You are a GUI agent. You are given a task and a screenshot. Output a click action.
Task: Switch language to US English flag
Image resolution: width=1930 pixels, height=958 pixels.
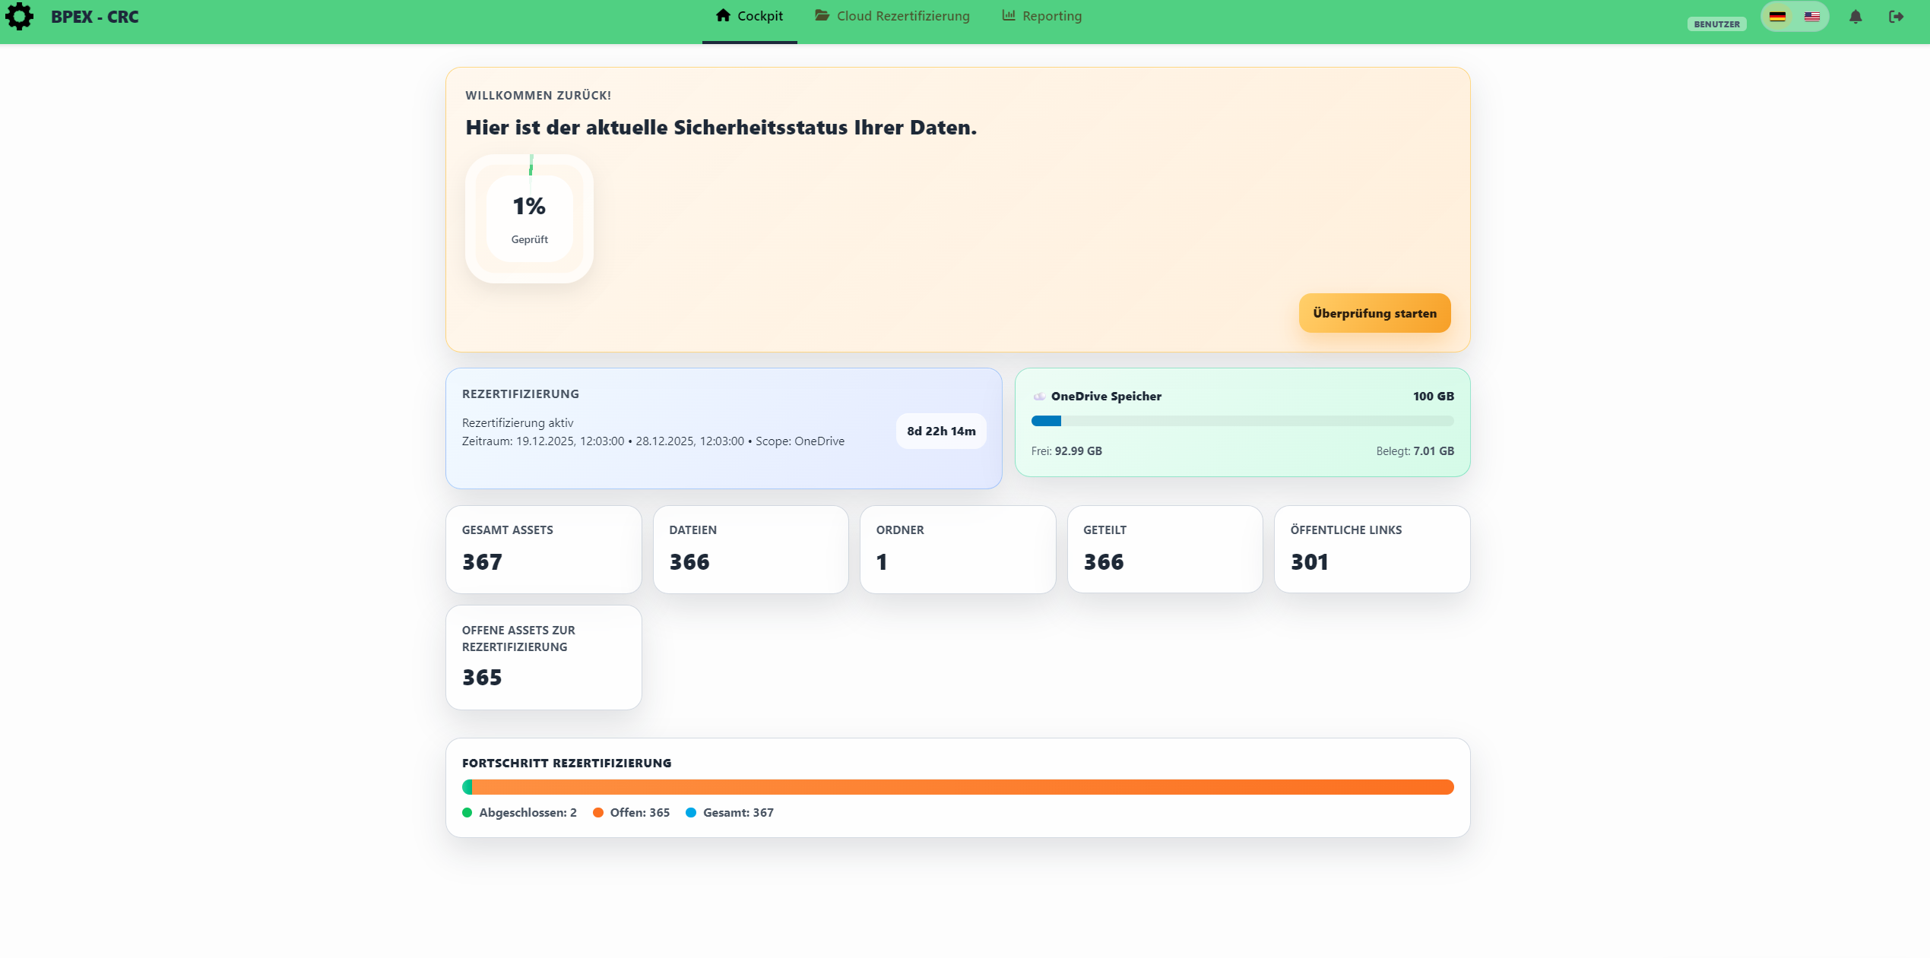1812,17
